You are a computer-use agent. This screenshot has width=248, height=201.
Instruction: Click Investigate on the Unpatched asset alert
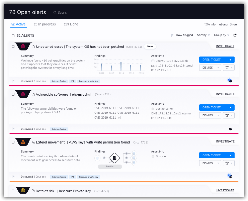pos(225,46)
